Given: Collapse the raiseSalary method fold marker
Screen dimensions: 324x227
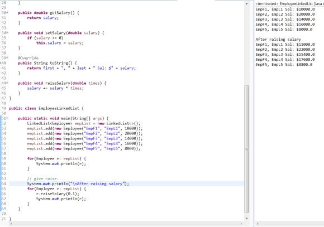Looking at the screenshot, I should [x=7, y=83].
